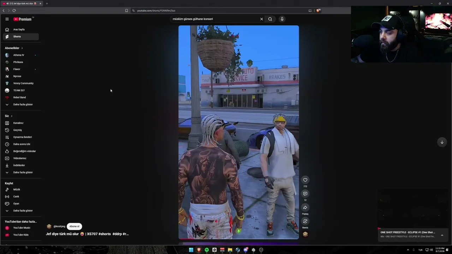
Task: Open Beğendiğim videolar liked videos
Action: tap(21, 151)
